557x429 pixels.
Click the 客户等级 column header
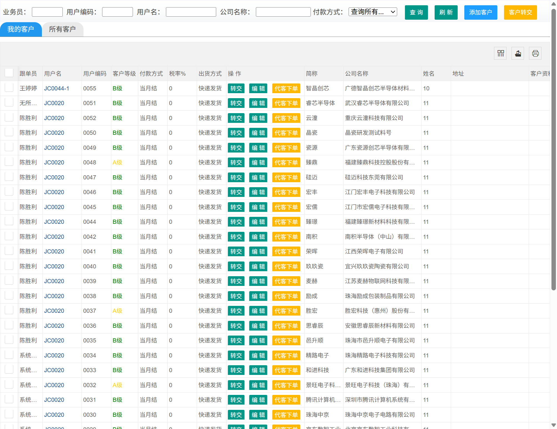tap(124, 73)
